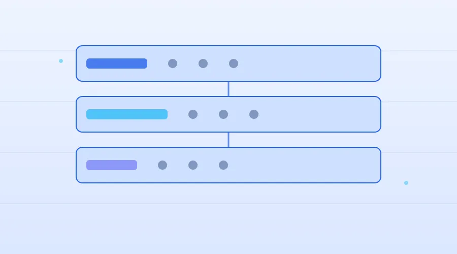457x254 pixels.
Task: Click connector line between top and middle panels
Action: 228,89
